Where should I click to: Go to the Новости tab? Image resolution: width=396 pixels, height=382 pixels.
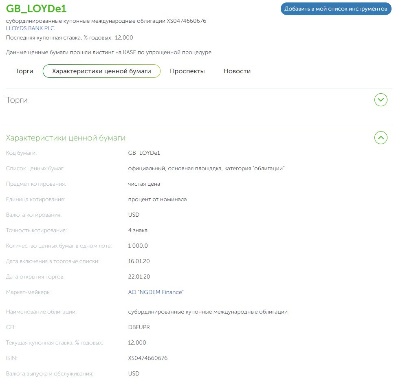click(237, 71)
